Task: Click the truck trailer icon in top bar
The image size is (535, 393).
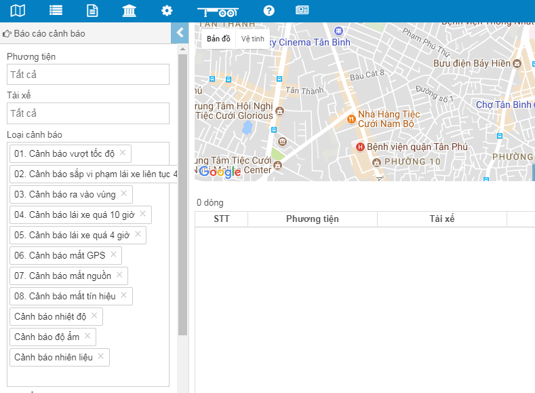Action: [217, 12]
